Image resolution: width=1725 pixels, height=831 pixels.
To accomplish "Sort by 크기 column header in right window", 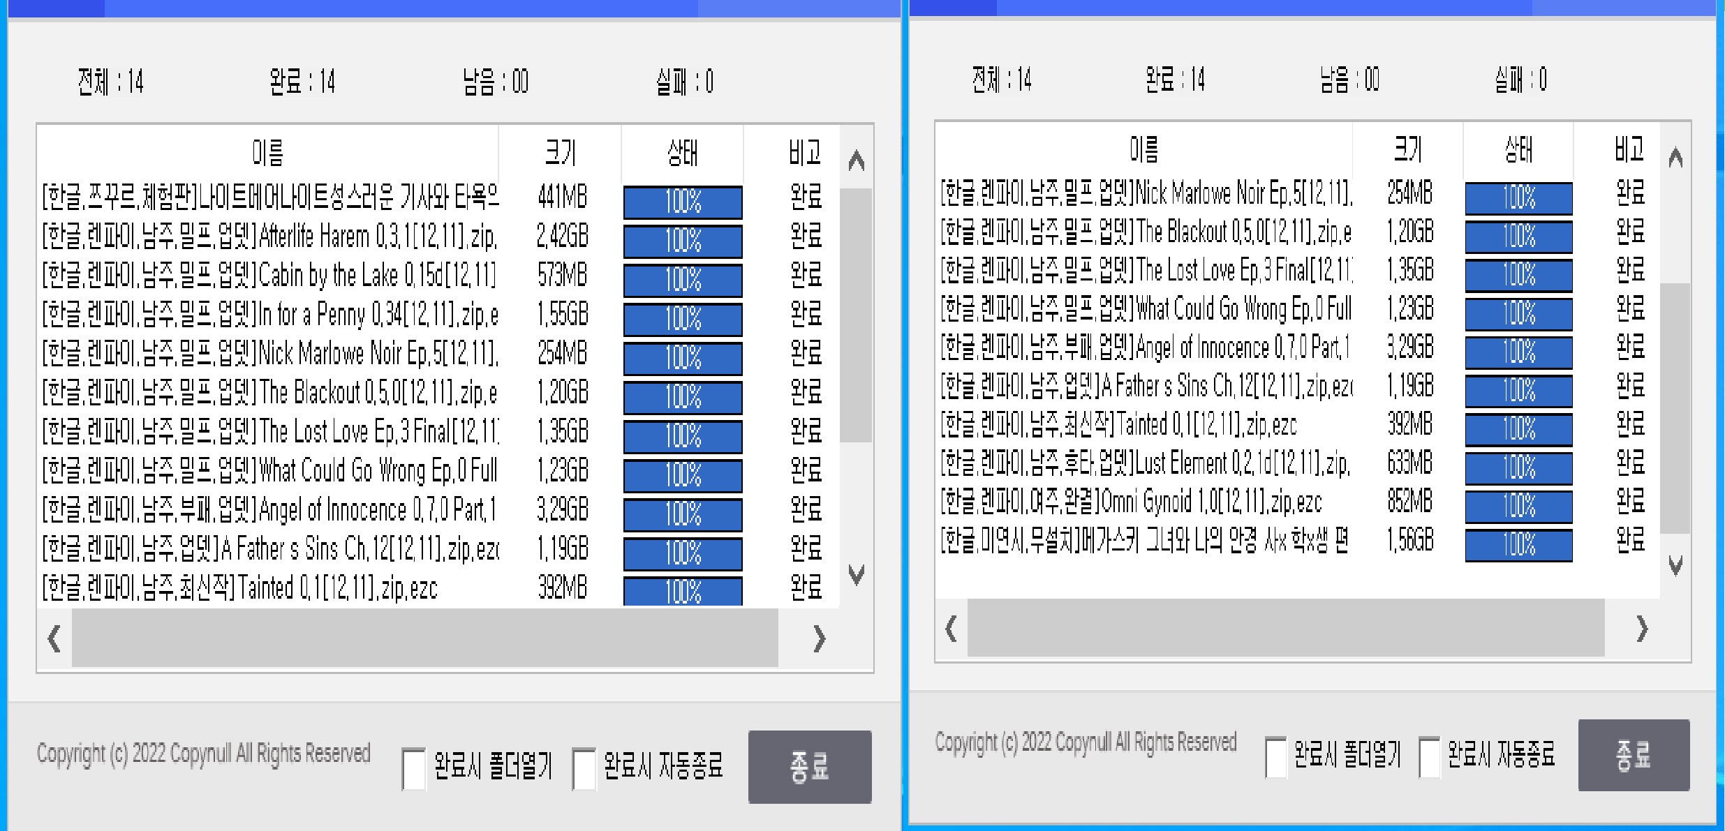I will [x=1407, y=149].
